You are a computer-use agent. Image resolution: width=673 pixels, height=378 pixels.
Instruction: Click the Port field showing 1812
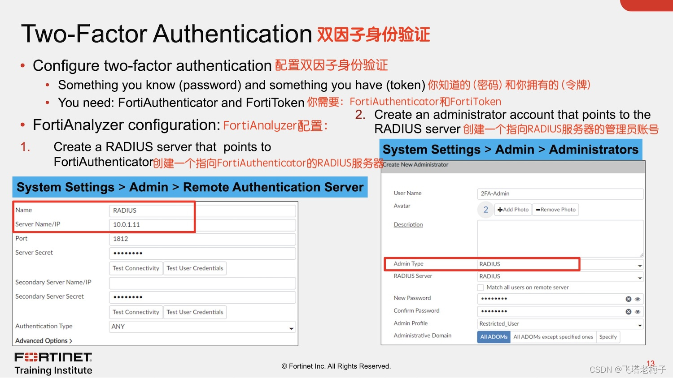pos(202,239)
